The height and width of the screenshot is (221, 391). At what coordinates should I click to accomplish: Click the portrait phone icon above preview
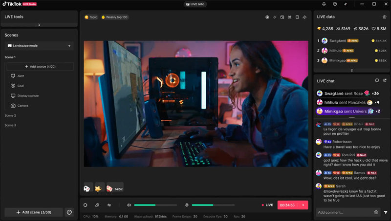click(297, 17)
